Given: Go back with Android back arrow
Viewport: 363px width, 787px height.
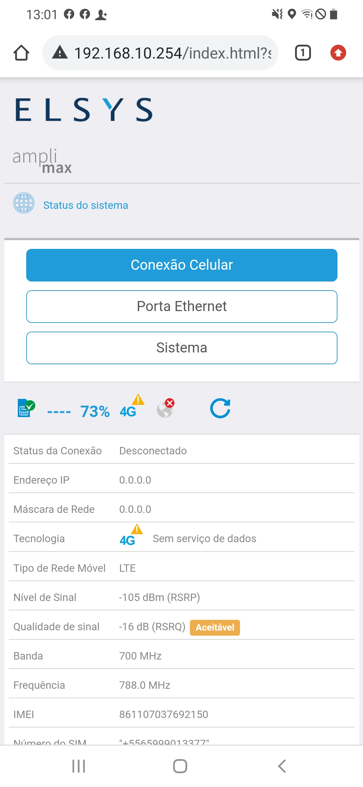Looking at the screenshot, I should point(282,766).
